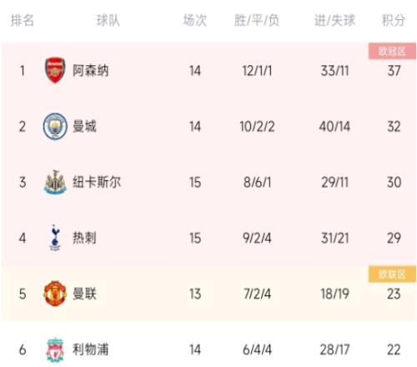Sort by the 场次 column header

point(195,20)
